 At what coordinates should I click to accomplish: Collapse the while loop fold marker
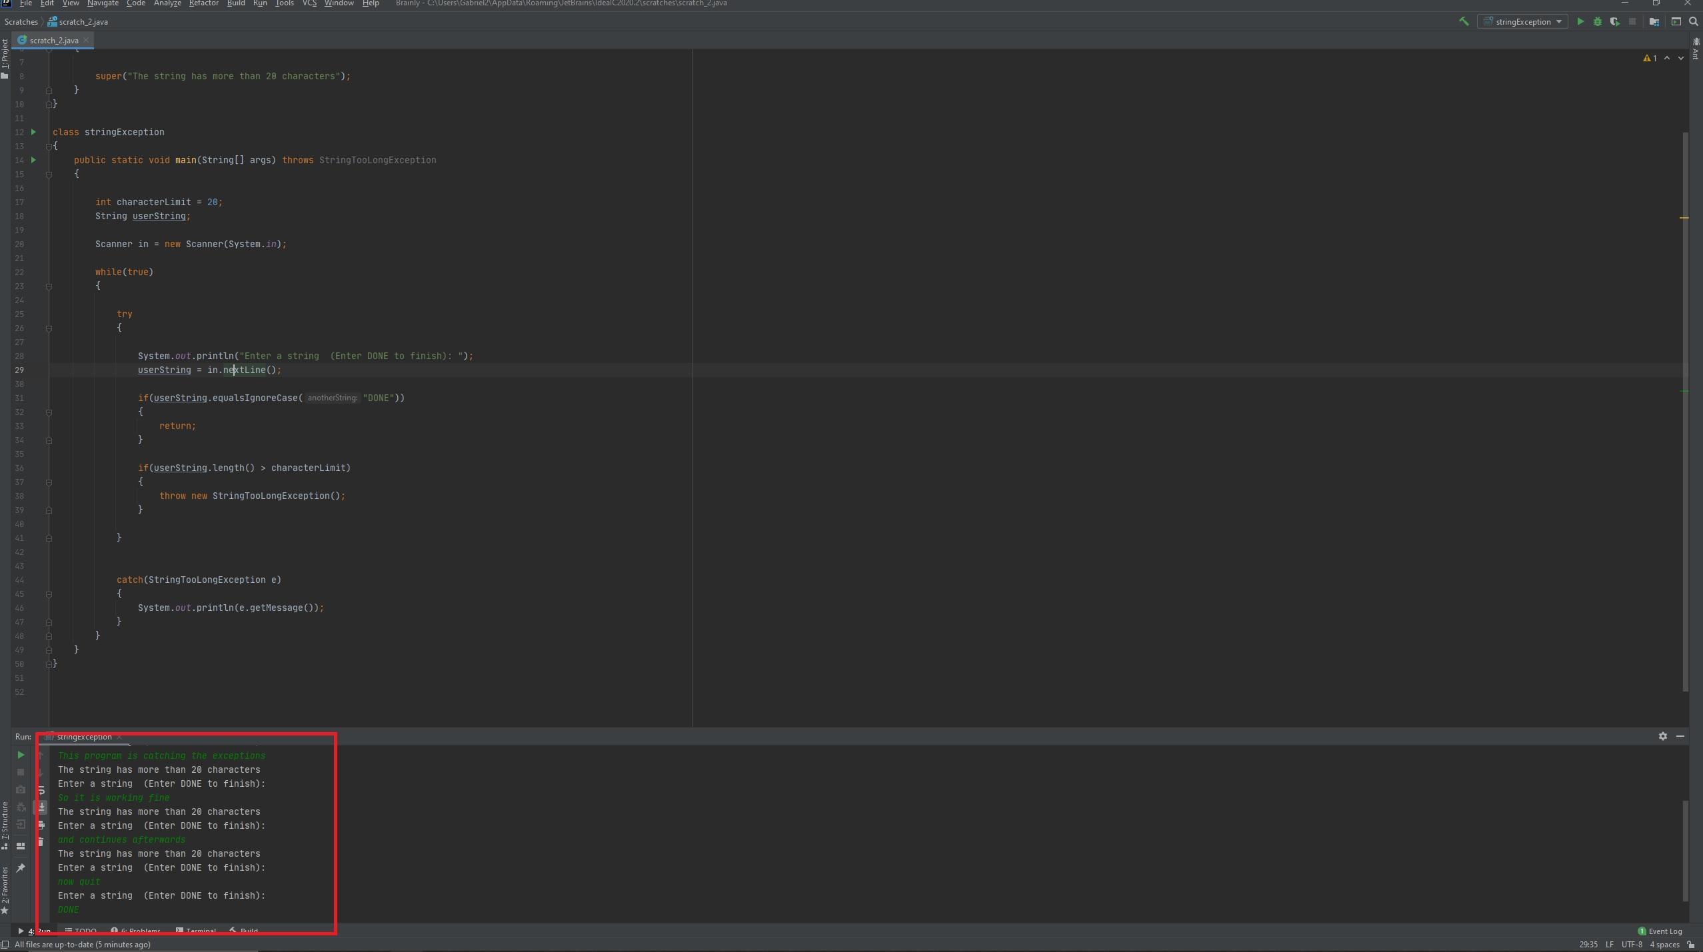click(x=49, y=286)
